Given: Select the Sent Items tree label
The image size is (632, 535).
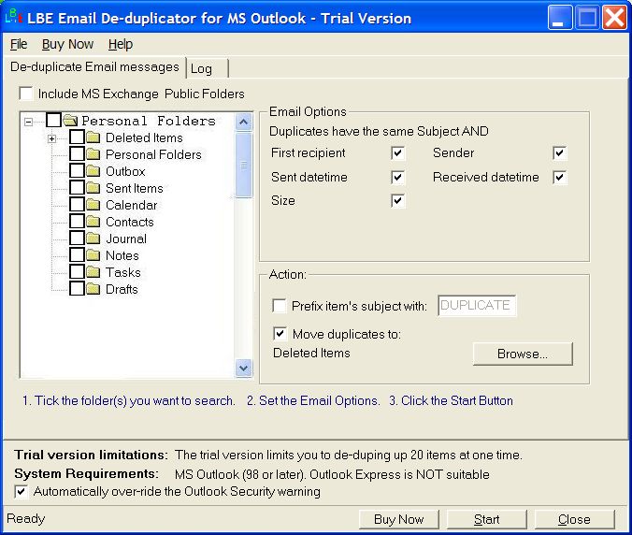Looking at the screenshot, I should pyautogui.click(x=135, y=188).
